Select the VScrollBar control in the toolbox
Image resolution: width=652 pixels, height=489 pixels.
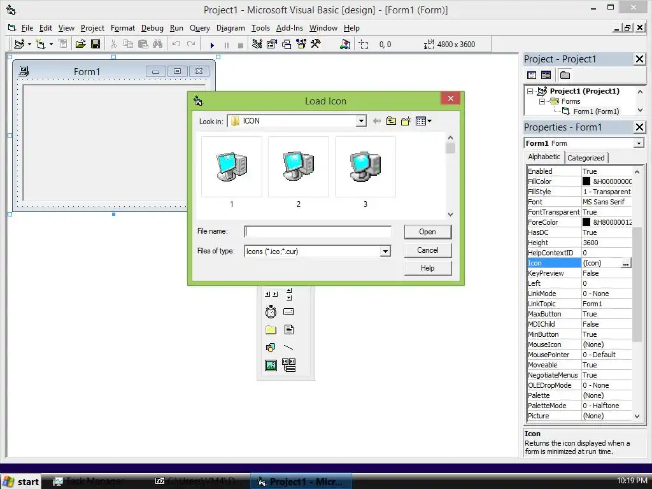click(289, 294)
